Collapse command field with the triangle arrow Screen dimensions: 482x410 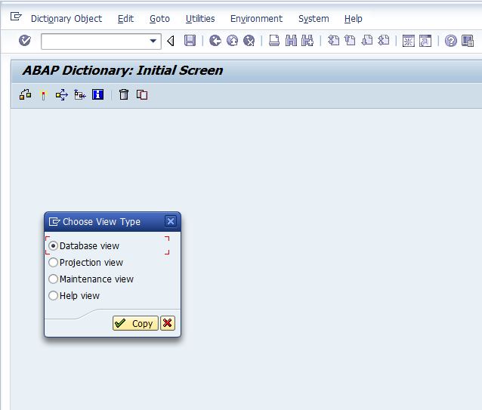tap(171, 41)
